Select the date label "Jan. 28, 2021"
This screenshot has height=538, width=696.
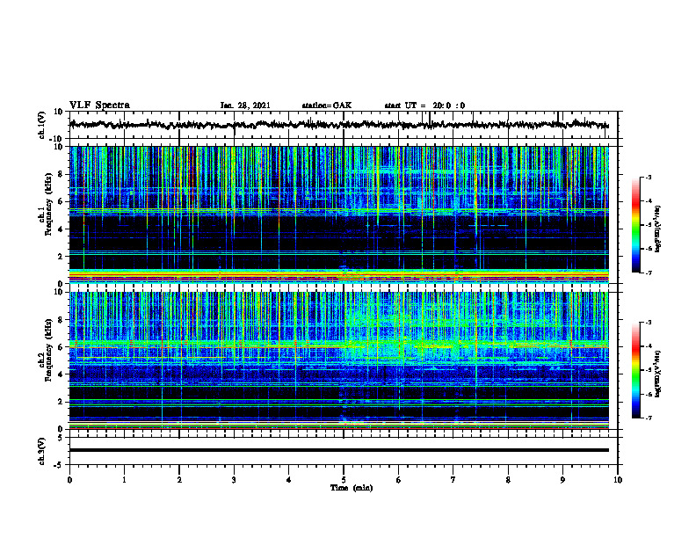(x=245, y=105)
